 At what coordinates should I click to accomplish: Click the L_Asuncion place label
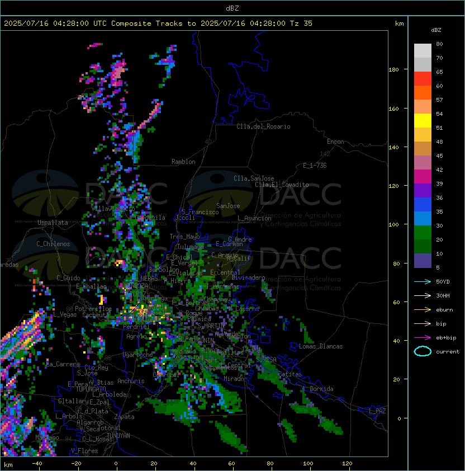254,218
